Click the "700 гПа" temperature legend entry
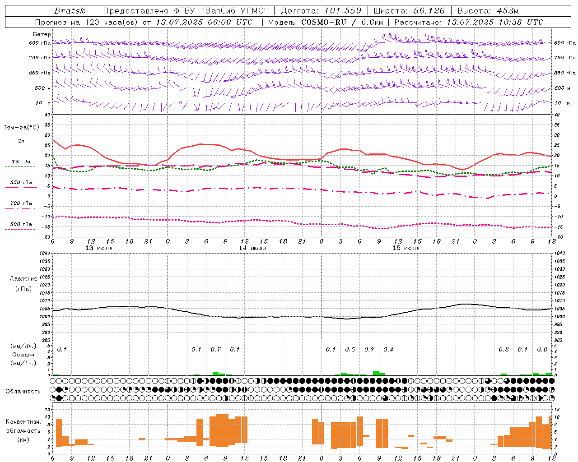The width and height of the screenshot is (578, 462). pyautogui.click(x=21, y=203)
